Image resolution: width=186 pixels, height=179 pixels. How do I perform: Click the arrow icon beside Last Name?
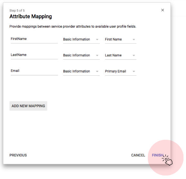tap(134, 55)
